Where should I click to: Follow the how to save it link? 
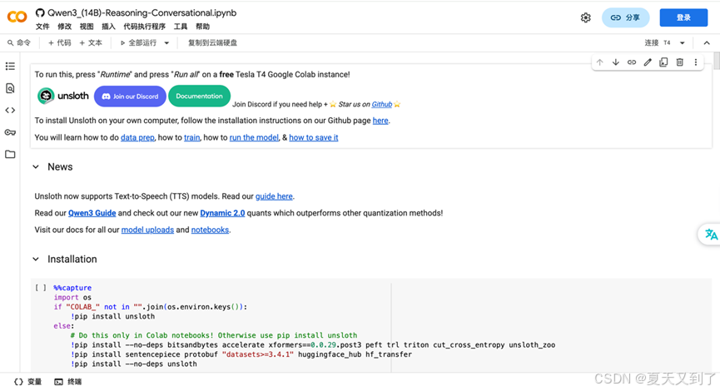pos(314,137)
